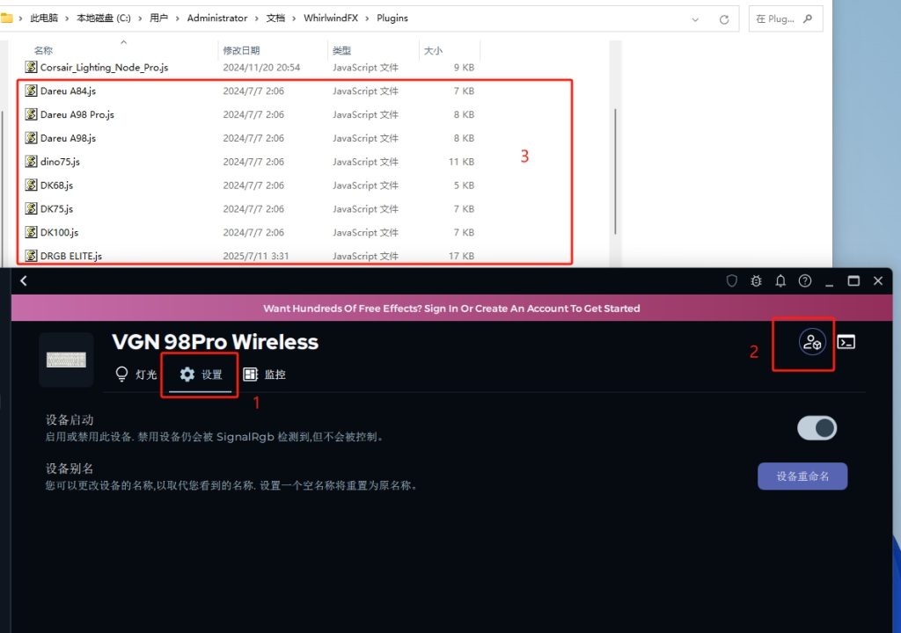This screenshot has width=901, height=633.
Task: Click the DK75.js file icon
Action: click(x=31, y=208)
